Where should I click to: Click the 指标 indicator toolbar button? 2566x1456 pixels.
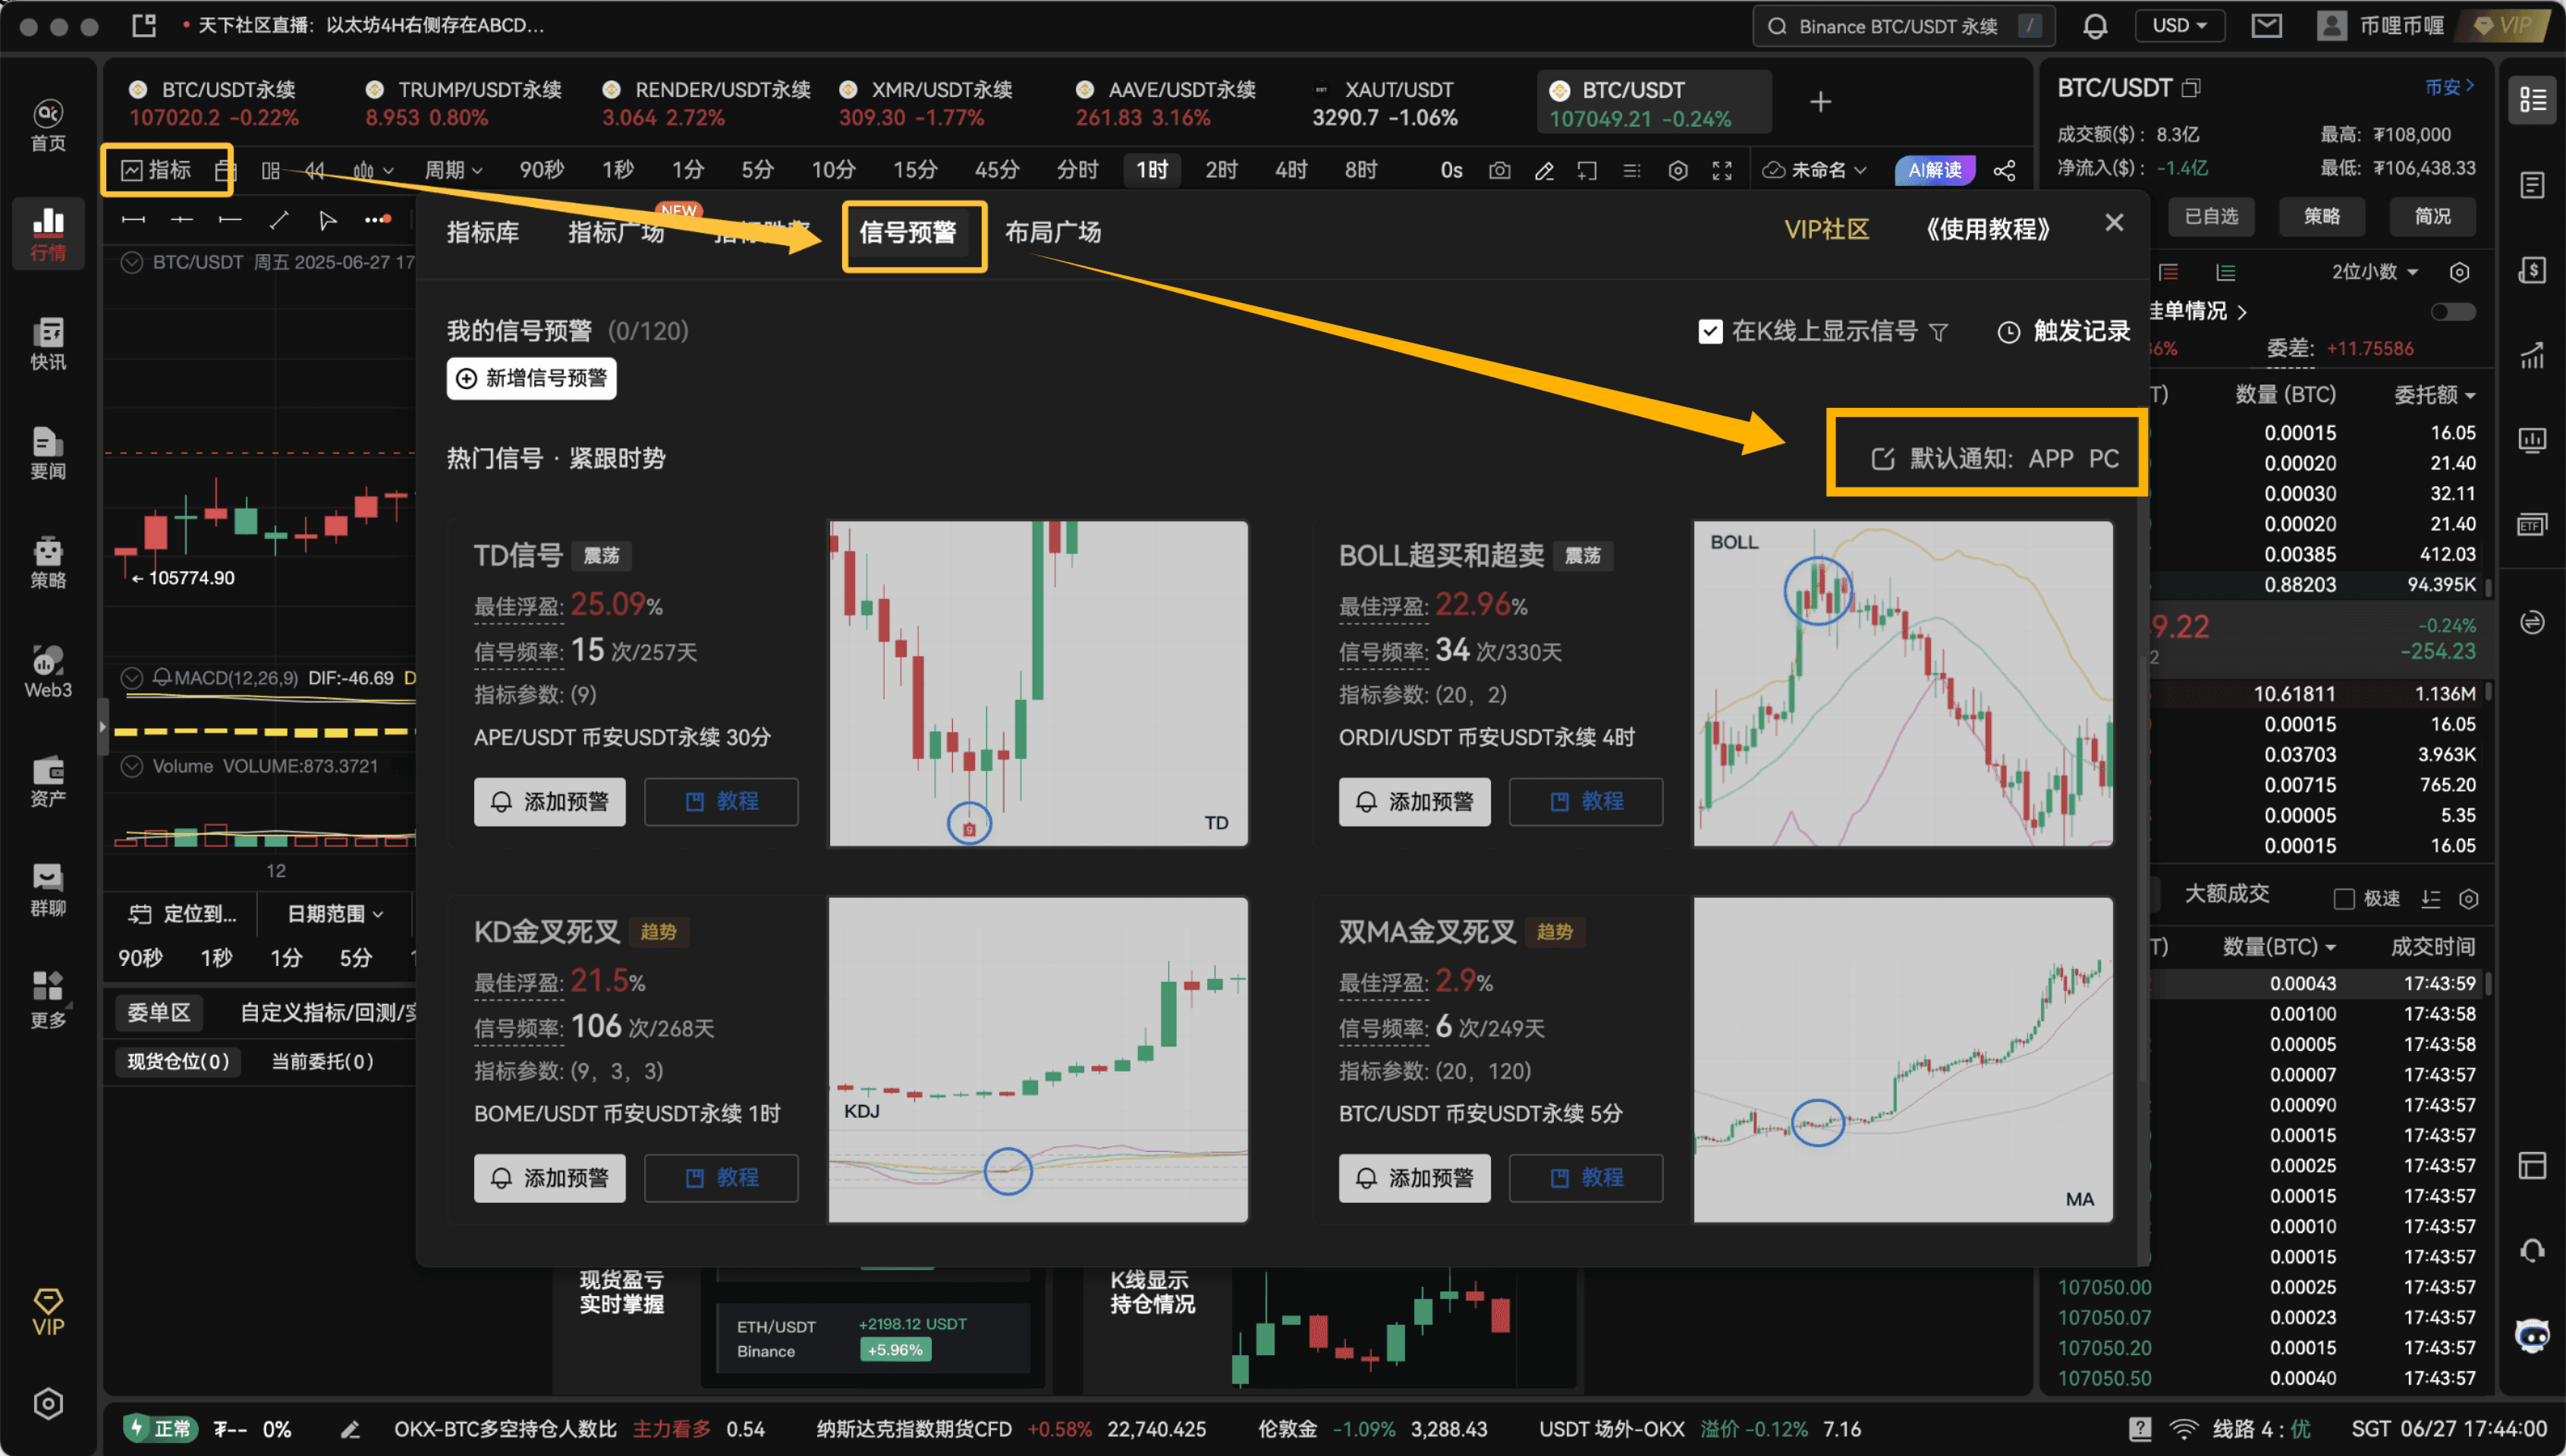pyautogui.click(x=157, y=170)
